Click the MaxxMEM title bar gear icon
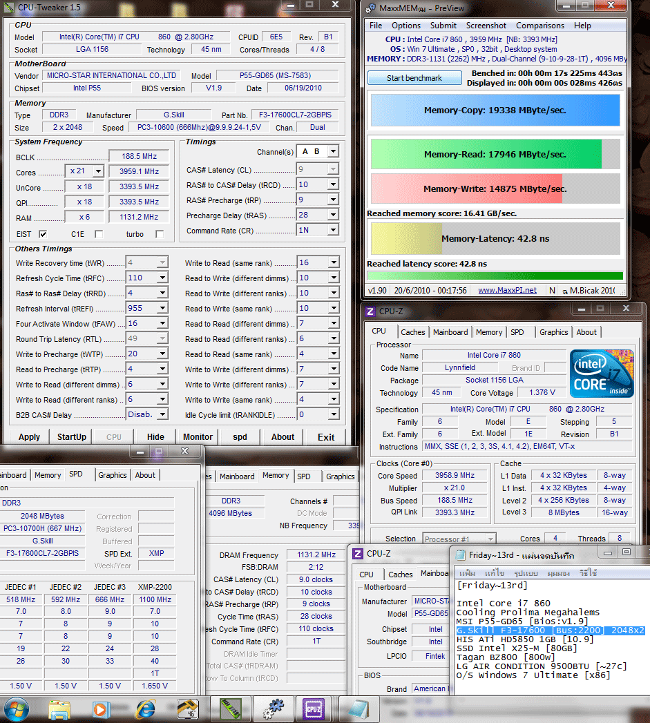Screen dimensions: 650x723 coord(370,8)
